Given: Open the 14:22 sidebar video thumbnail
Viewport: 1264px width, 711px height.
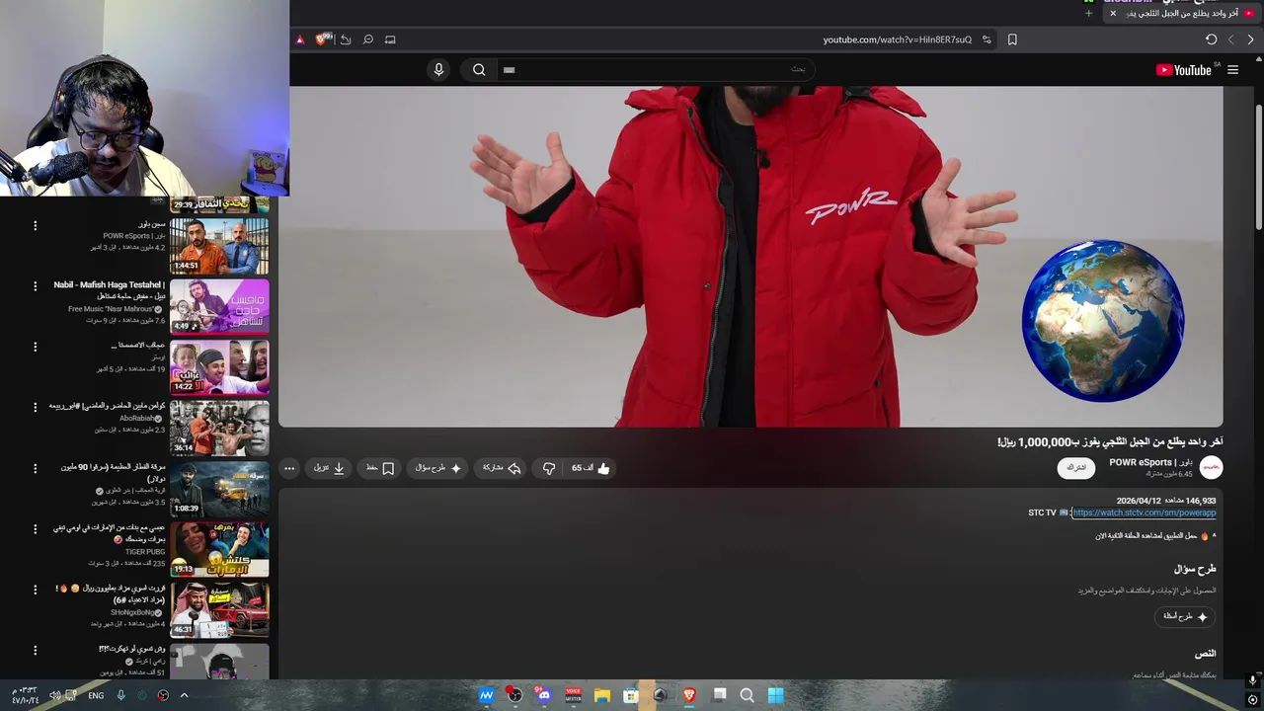Looking at the screenshot, I should (x=219, y=367).
